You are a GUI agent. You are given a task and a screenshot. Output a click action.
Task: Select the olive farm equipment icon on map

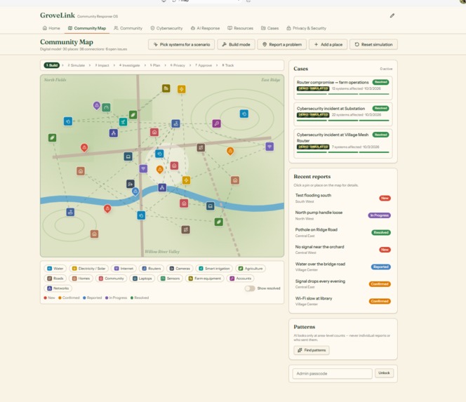(166, 88)
